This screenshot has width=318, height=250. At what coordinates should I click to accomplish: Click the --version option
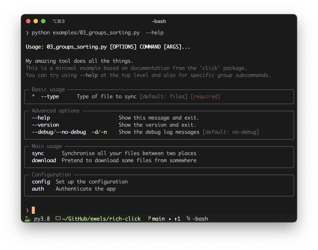pyautogui.click(x=45, y=125)
